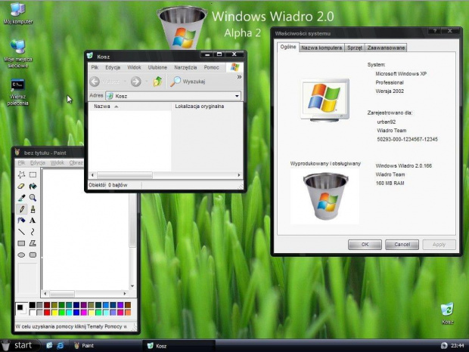Switch to the Sprzęt tab
The image size is (469, 352).
coord(355,48)
